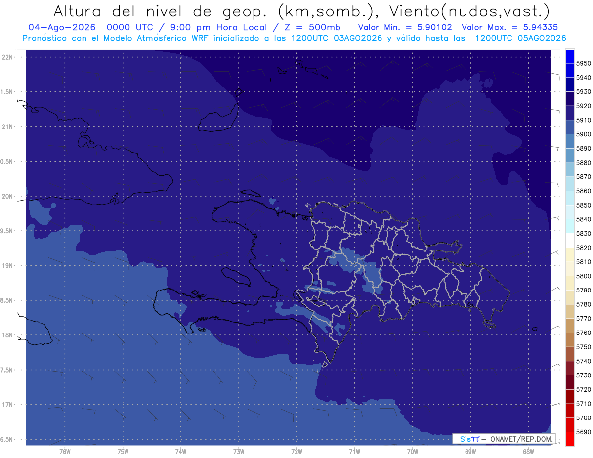The width and height of the screenshot is (593, 458).
Task: Click the "5720" colorbar label
Action: [x=584, y=390]
